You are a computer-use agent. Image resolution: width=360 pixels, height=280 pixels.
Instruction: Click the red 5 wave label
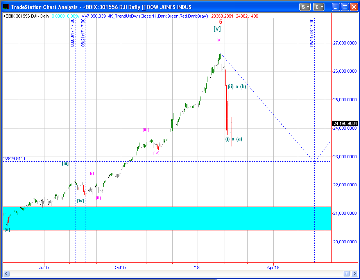(220, 22)
